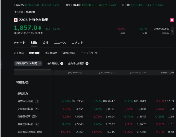Click the 買掛金回転率（回） row label
Viewport: 176px width, 137px height.
pyautogui.click(x=28, y=124)
